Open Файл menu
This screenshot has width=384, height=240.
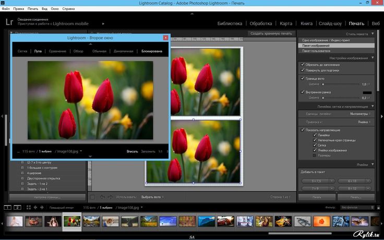pos(6,8)
